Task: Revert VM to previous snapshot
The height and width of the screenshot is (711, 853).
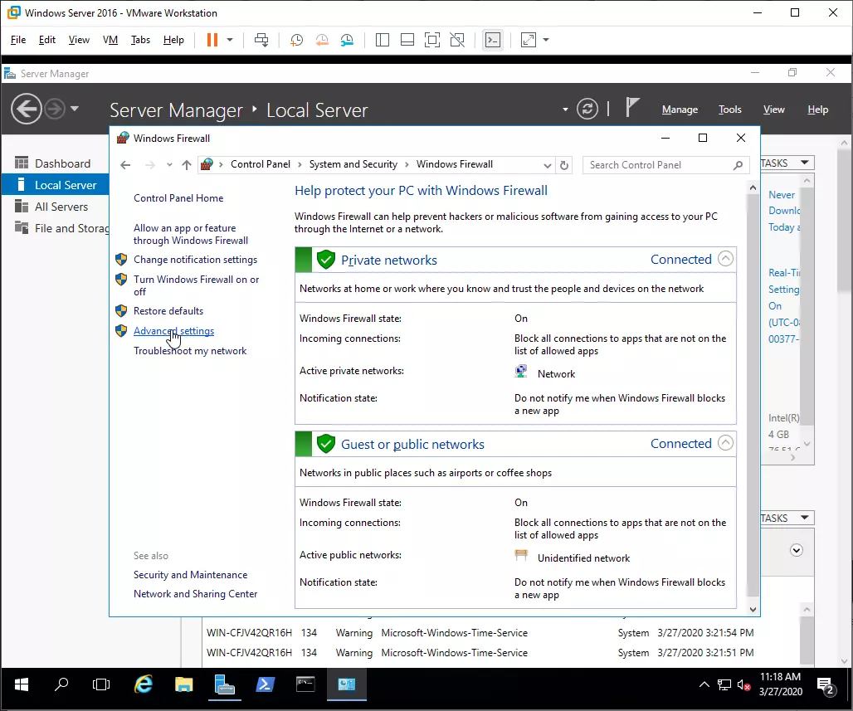Action: (x=322, y=40)
